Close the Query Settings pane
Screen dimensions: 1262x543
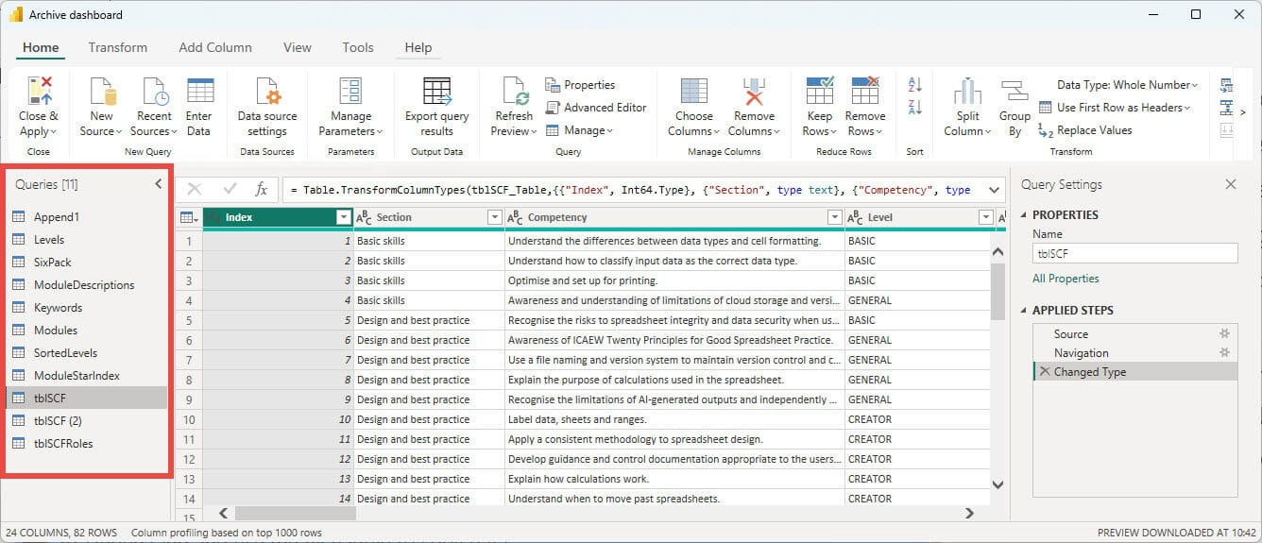coord(1231,184)
